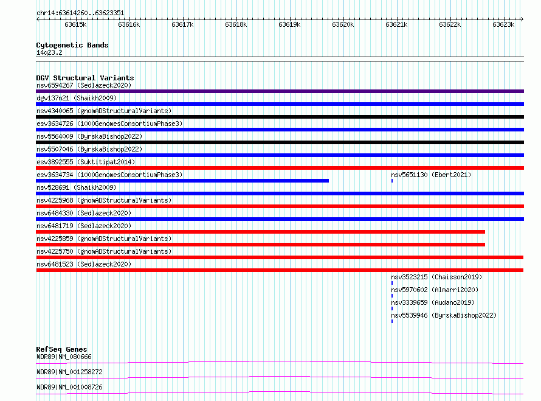Click the 14q23.2 cytogenetic band label
The width and height of the screenshot is (541, 401).
pyautogui.click(x=49, y=52)
